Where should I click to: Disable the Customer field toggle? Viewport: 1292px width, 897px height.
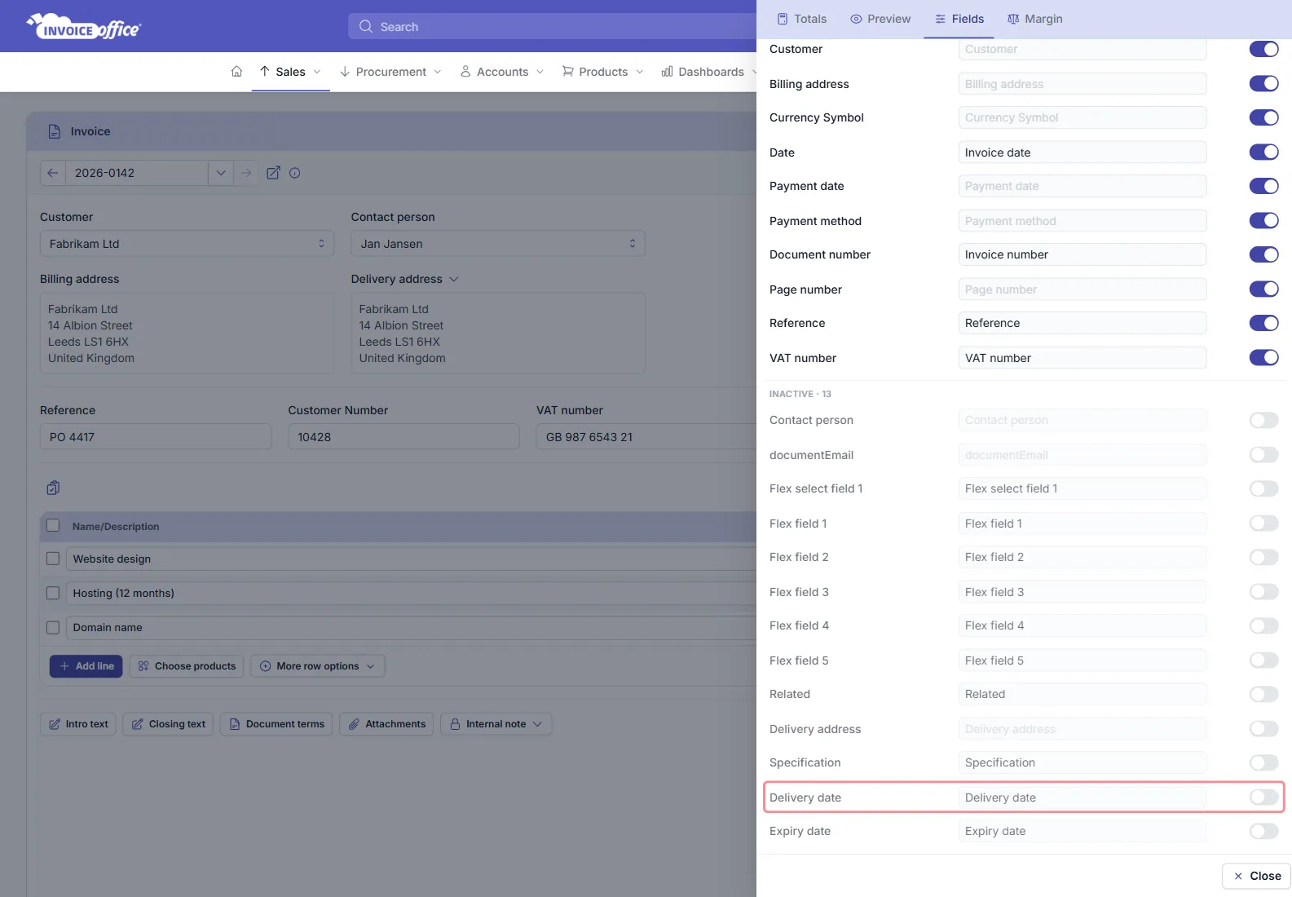click(x=1264, y=49)
